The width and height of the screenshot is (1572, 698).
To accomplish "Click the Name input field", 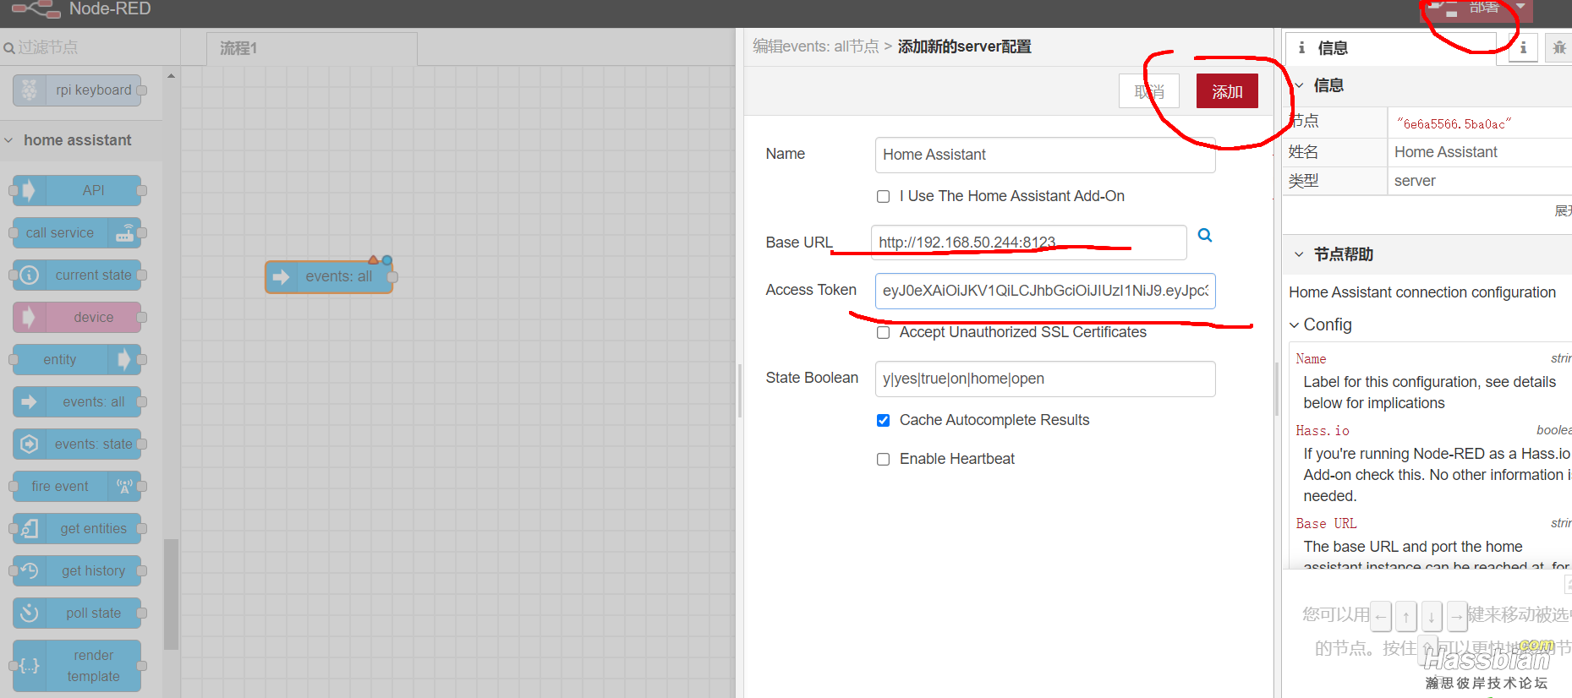I will [x=1045, y=155].
